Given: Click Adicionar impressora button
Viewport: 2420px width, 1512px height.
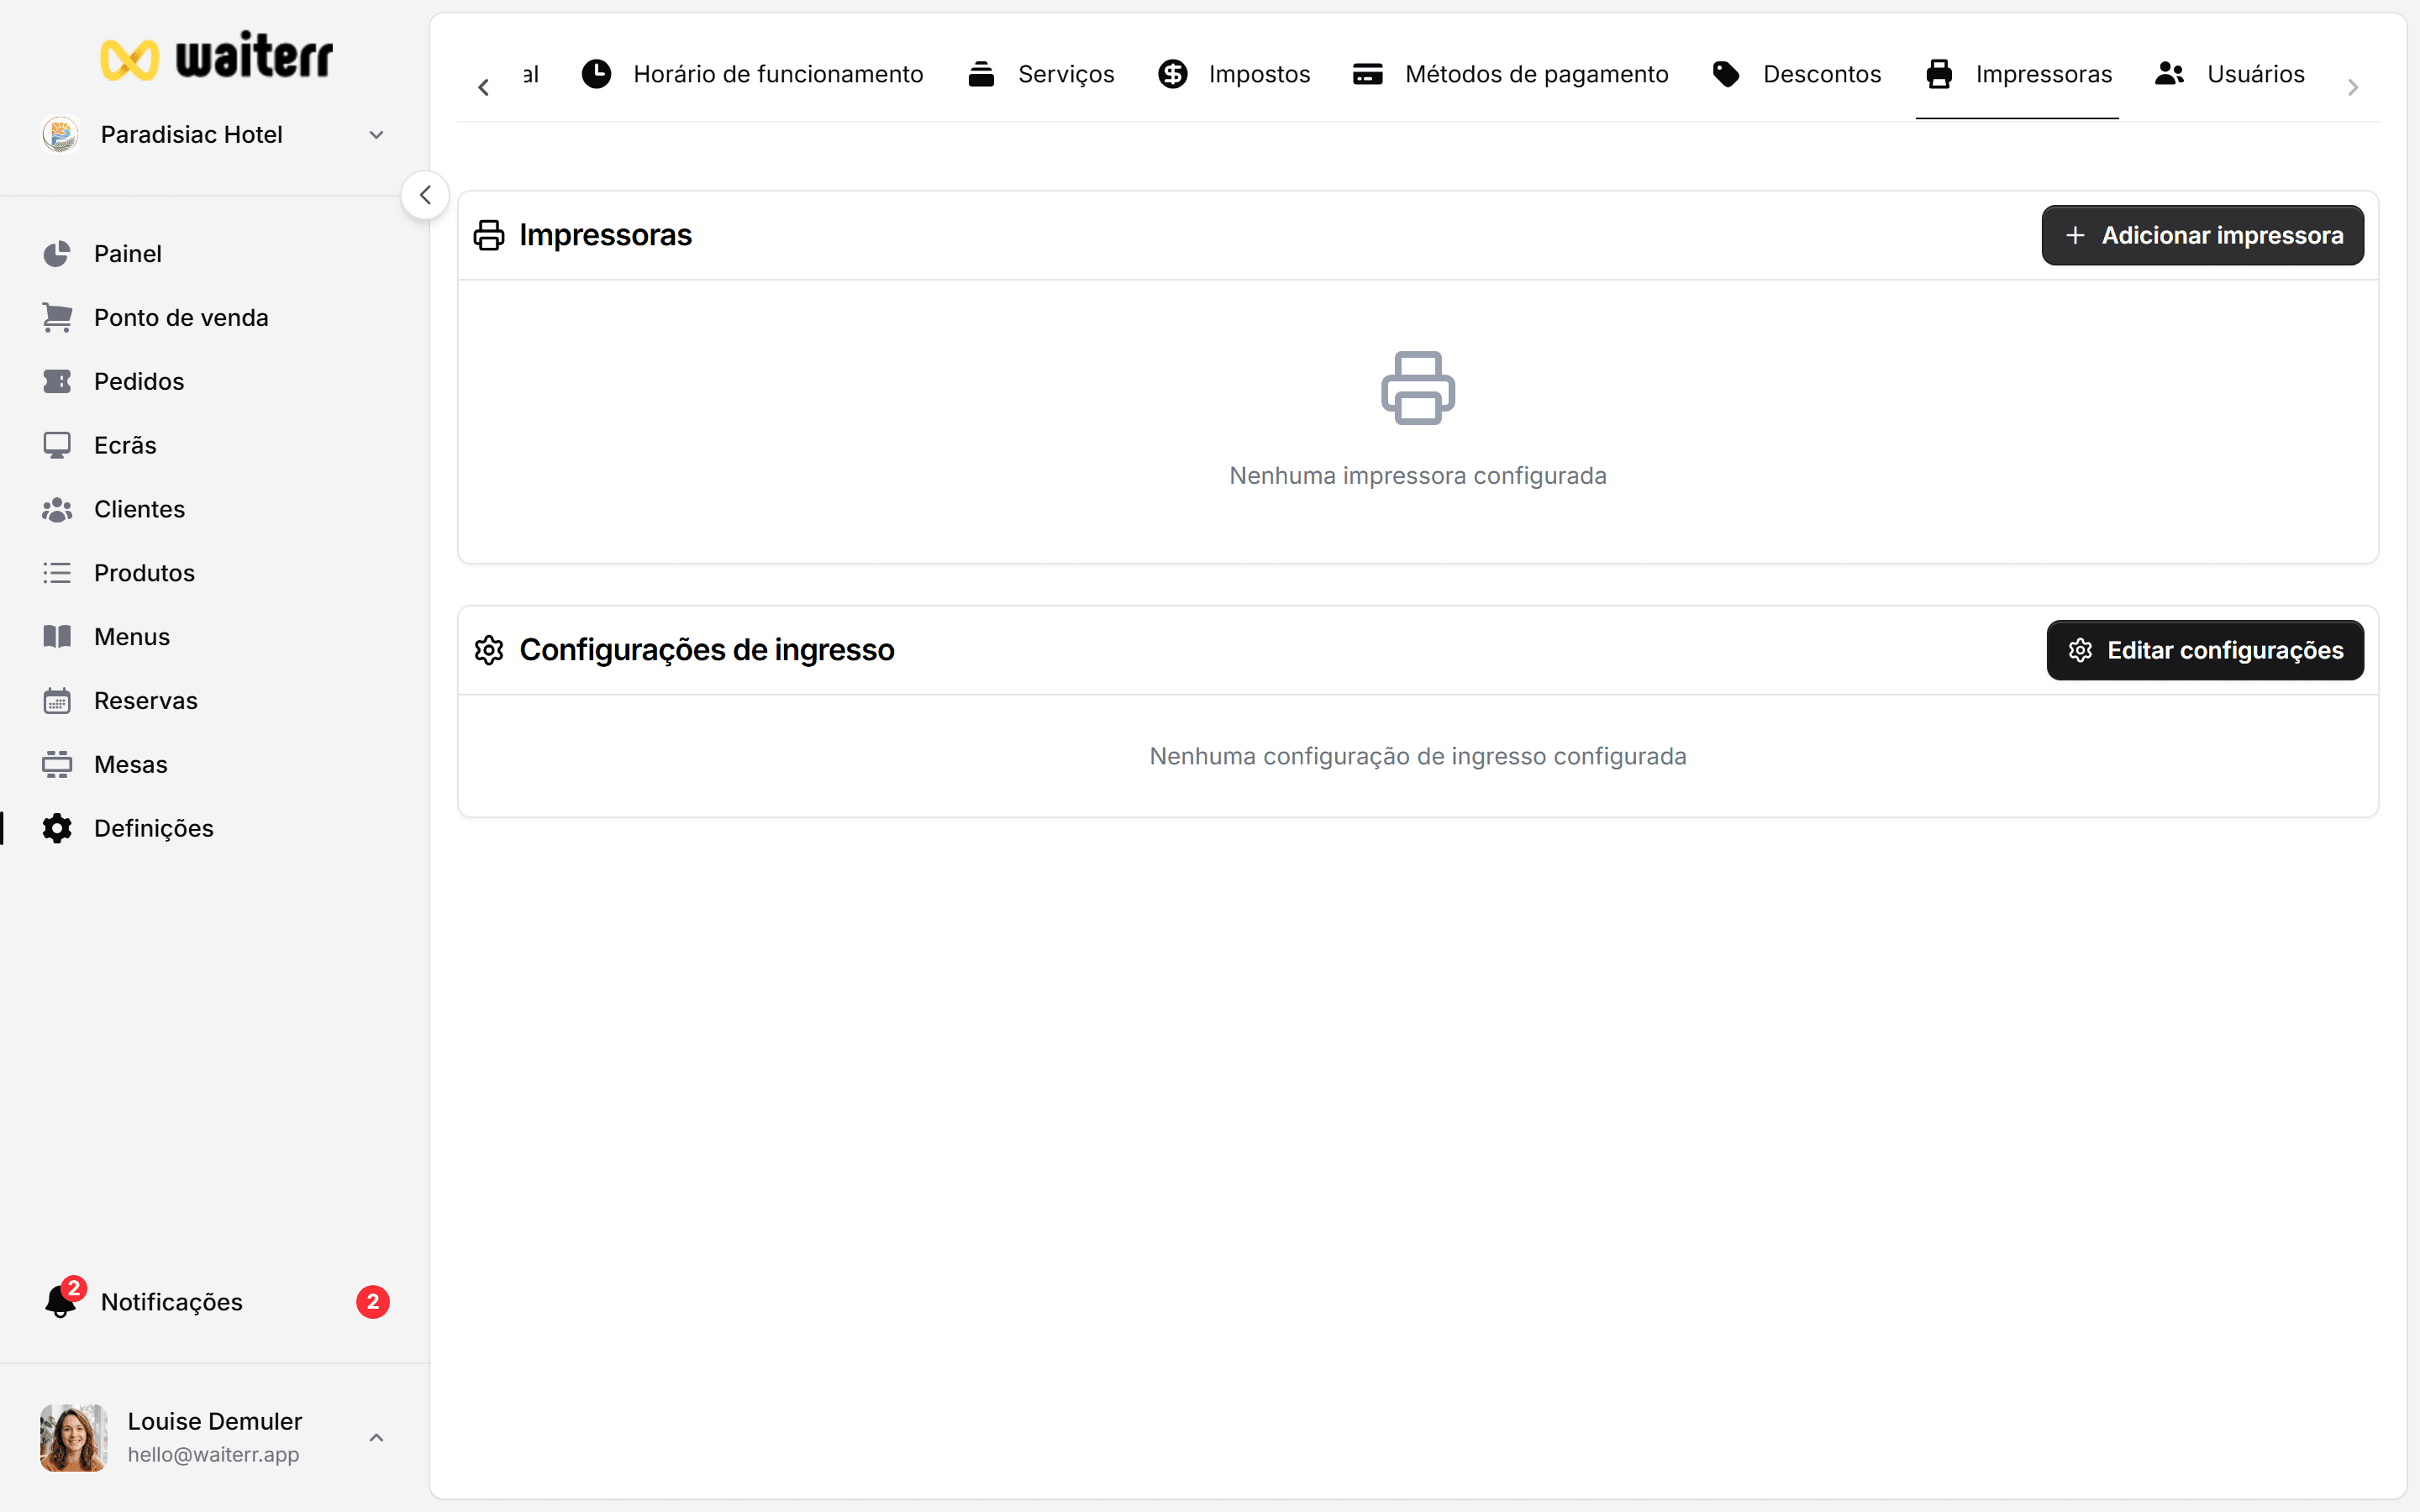Looking at the screenshot, I should [2202, 235].
